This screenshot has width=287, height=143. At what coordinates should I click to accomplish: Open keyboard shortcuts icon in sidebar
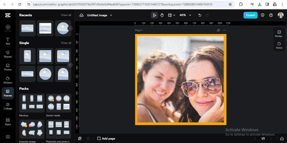click(x=8, y=136)
